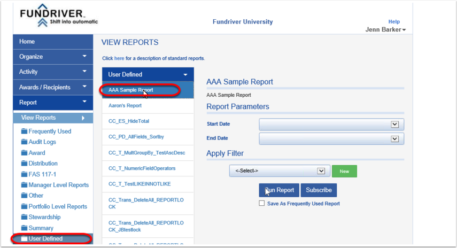Screen dimensions: 457x248
Task: Open the Audit Logs folder icon
Action: tap(24, 142)
